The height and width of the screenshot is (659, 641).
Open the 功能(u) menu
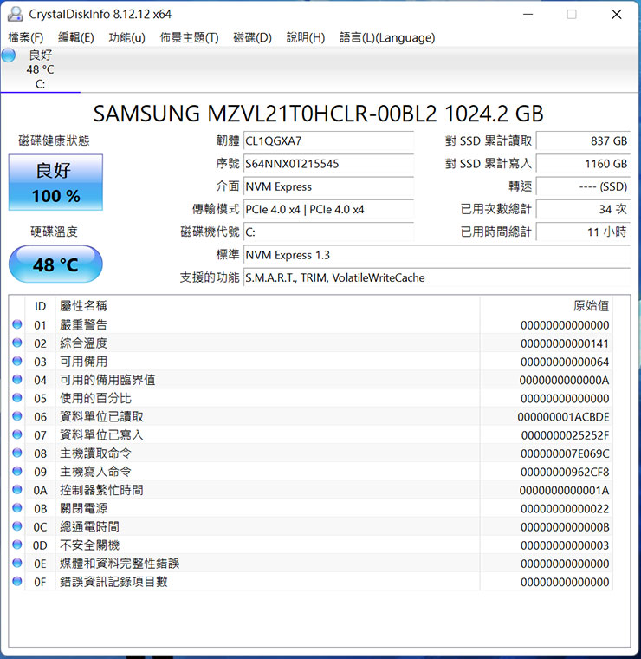click(x=126, y=37)
